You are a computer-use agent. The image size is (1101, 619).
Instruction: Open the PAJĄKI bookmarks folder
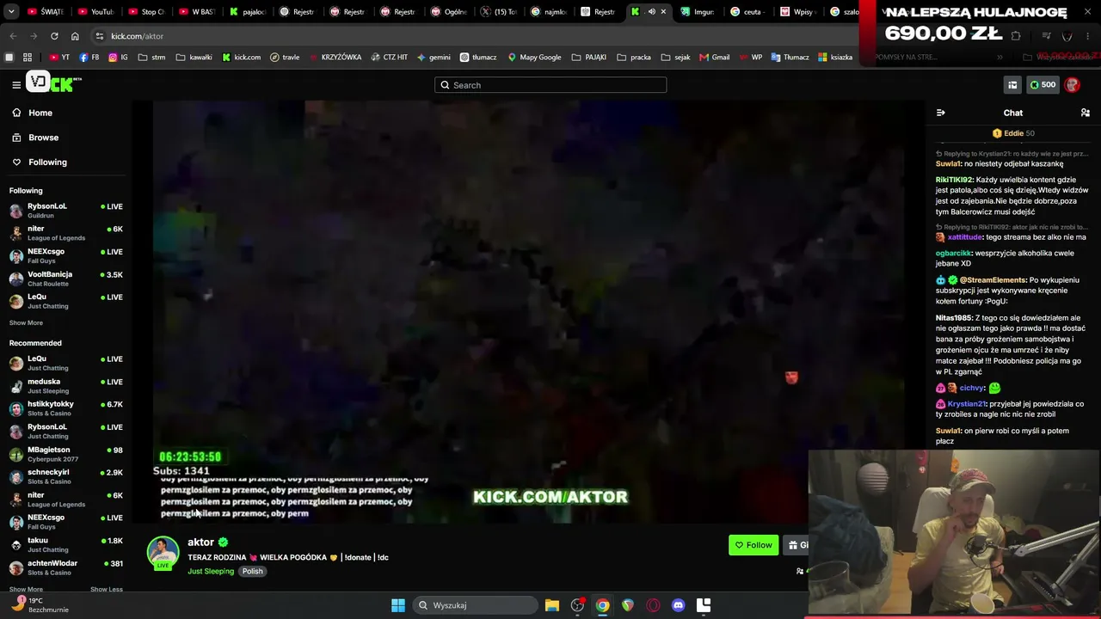pyautogui.click(x=588, y=58)
